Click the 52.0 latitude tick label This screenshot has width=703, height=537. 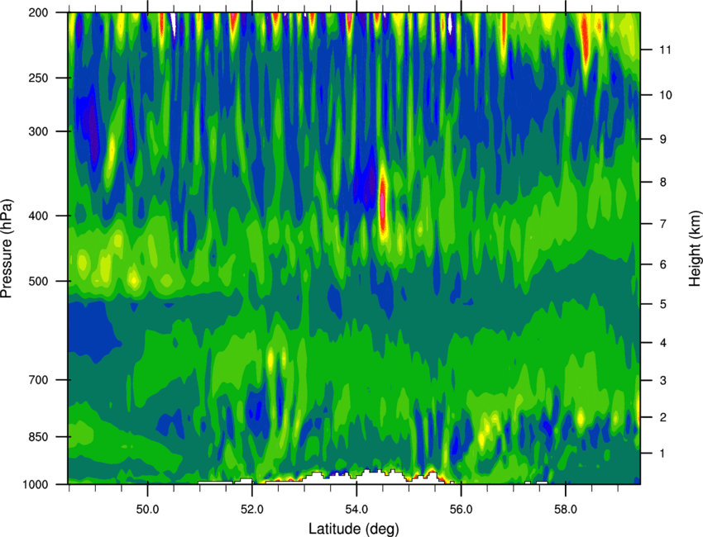(252, 509)
